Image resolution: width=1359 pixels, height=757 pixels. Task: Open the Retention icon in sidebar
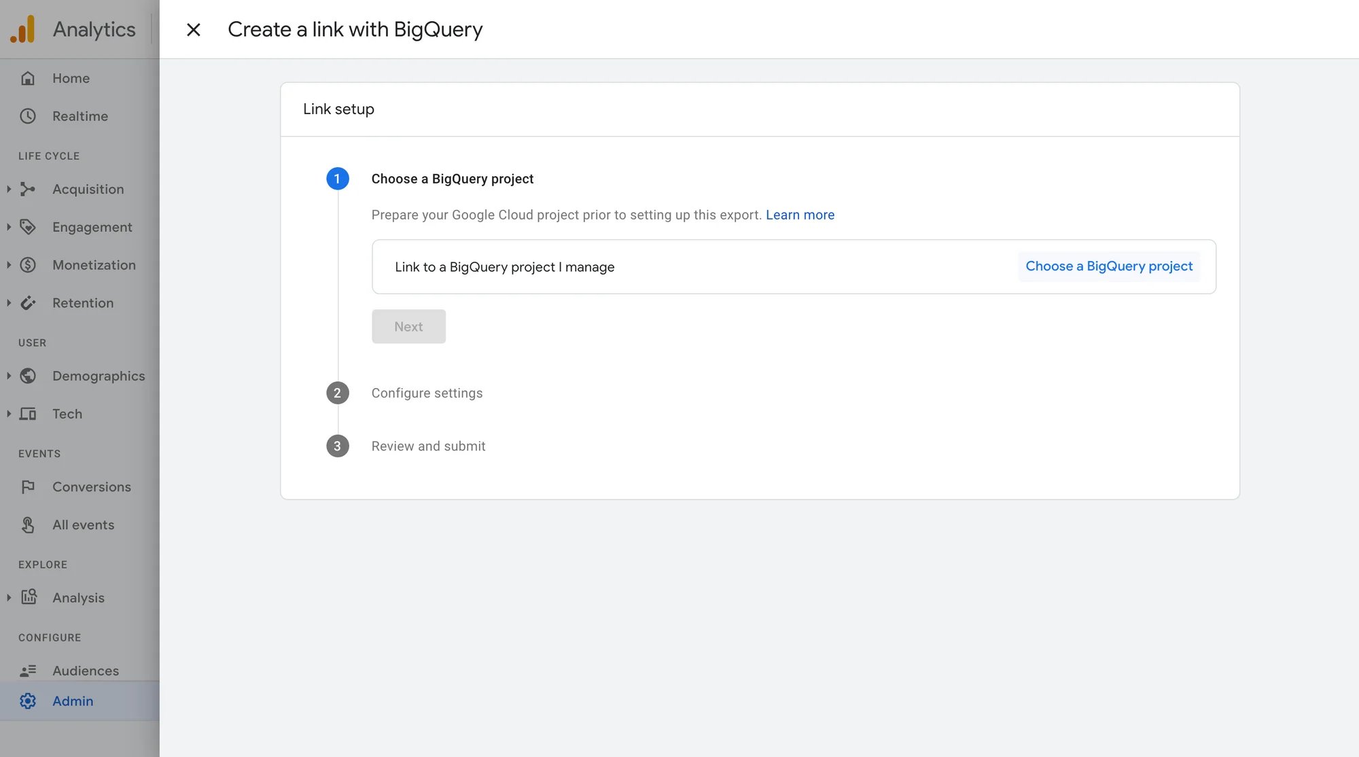(x=28, y=302)
